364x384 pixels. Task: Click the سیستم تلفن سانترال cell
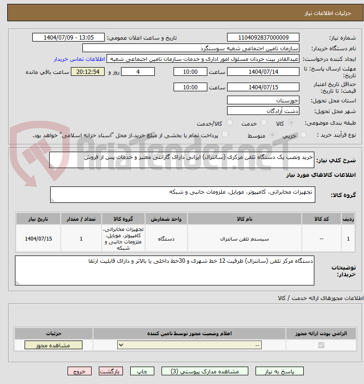click(x=244, y=239)
